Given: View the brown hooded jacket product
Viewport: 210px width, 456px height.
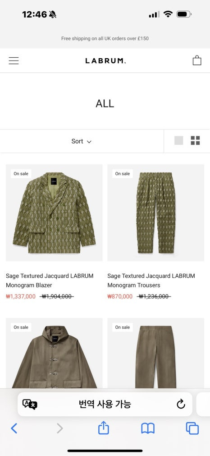Looking at the screenshot, I should 54,353.
